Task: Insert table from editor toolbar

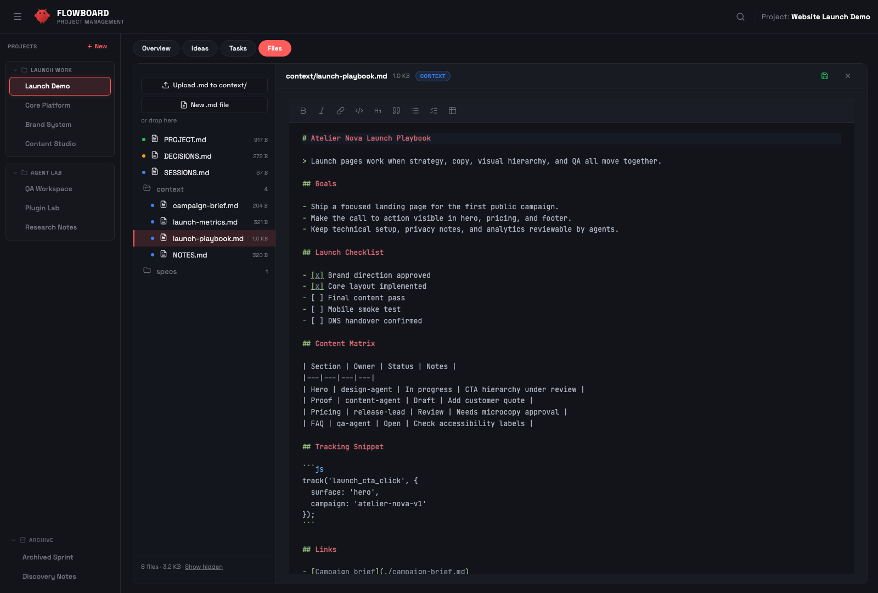Action: click(452, 110)
